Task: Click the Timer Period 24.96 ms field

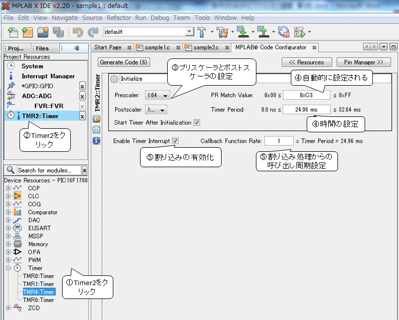Action: pos(306,110)
